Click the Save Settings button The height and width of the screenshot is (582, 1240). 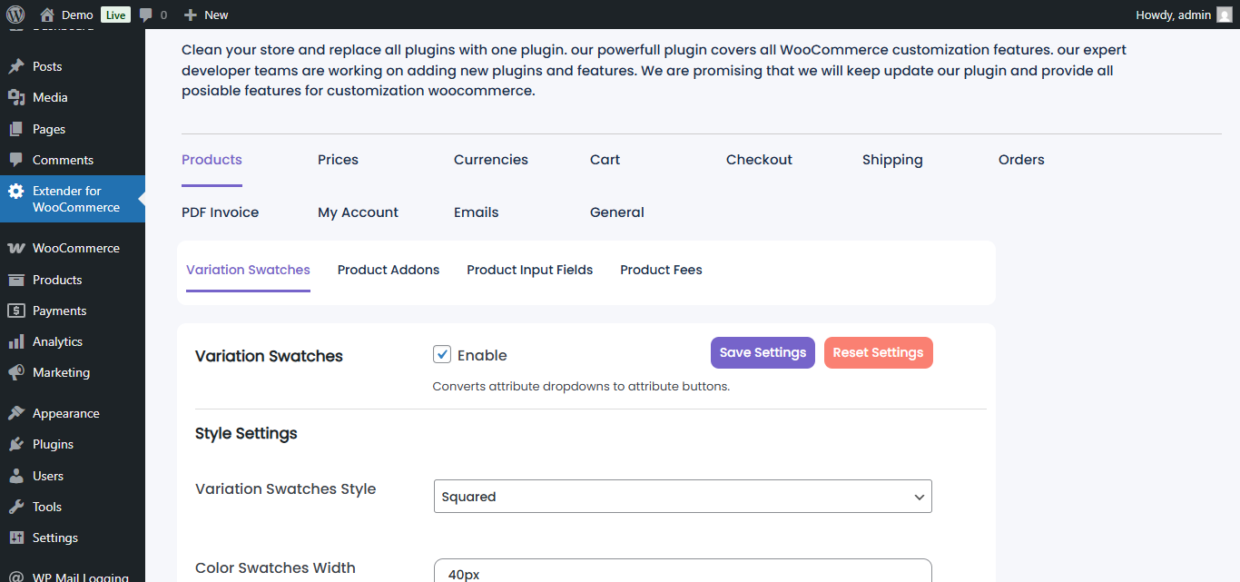[763, 353]
